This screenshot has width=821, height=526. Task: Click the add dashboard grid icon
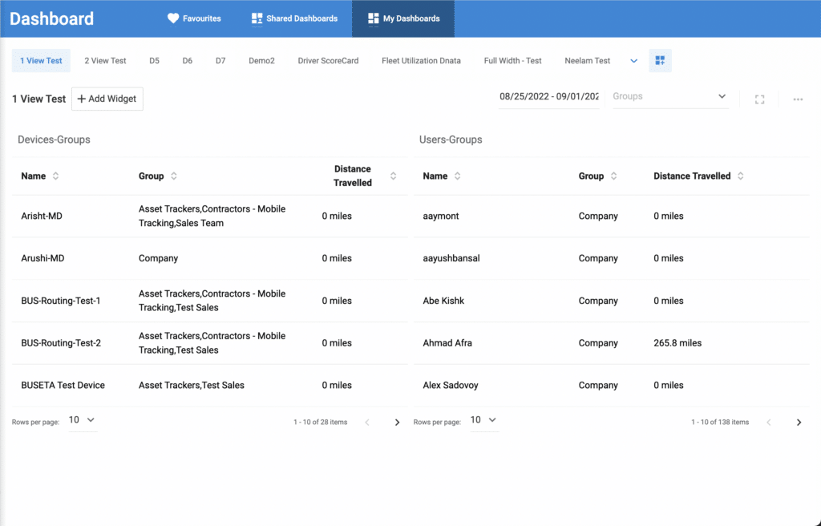coord(660,61)
